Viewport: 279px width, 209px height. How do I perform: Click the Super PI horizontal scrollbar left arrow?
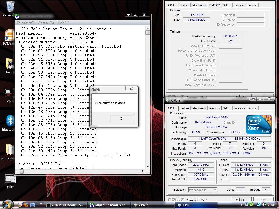pyautogui.click(x=17, y=171)
